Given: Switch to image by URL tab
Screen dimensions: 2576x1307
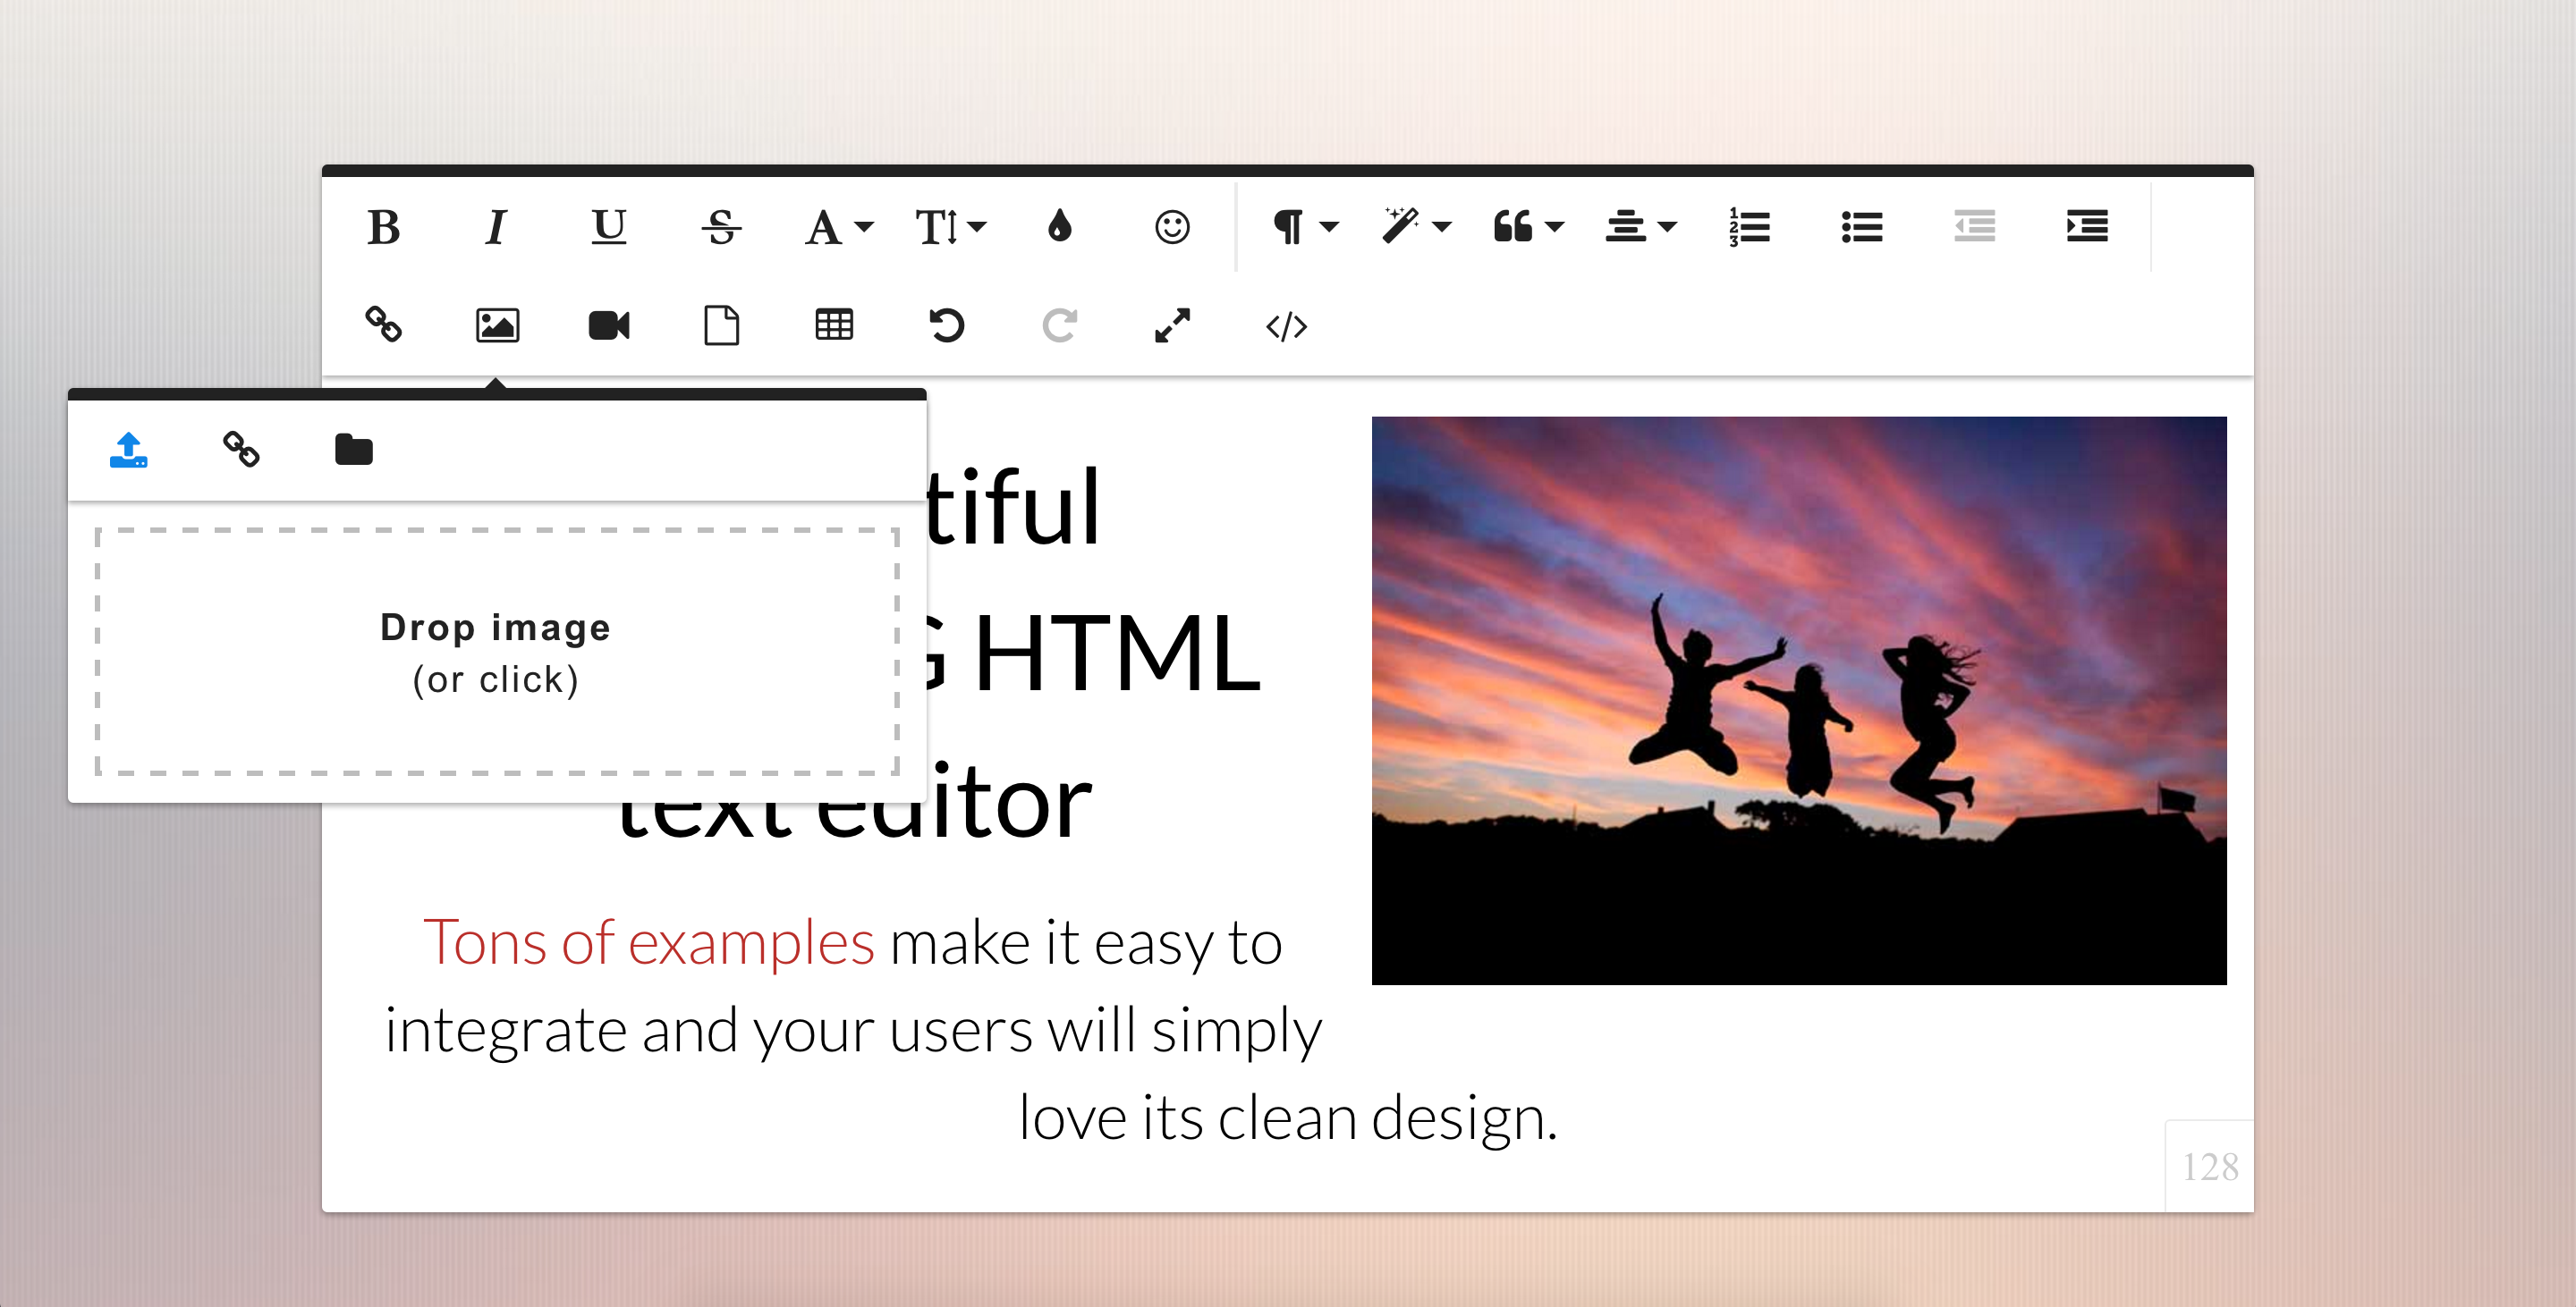Looking at the screenshot, I should [x=241, y=450].
